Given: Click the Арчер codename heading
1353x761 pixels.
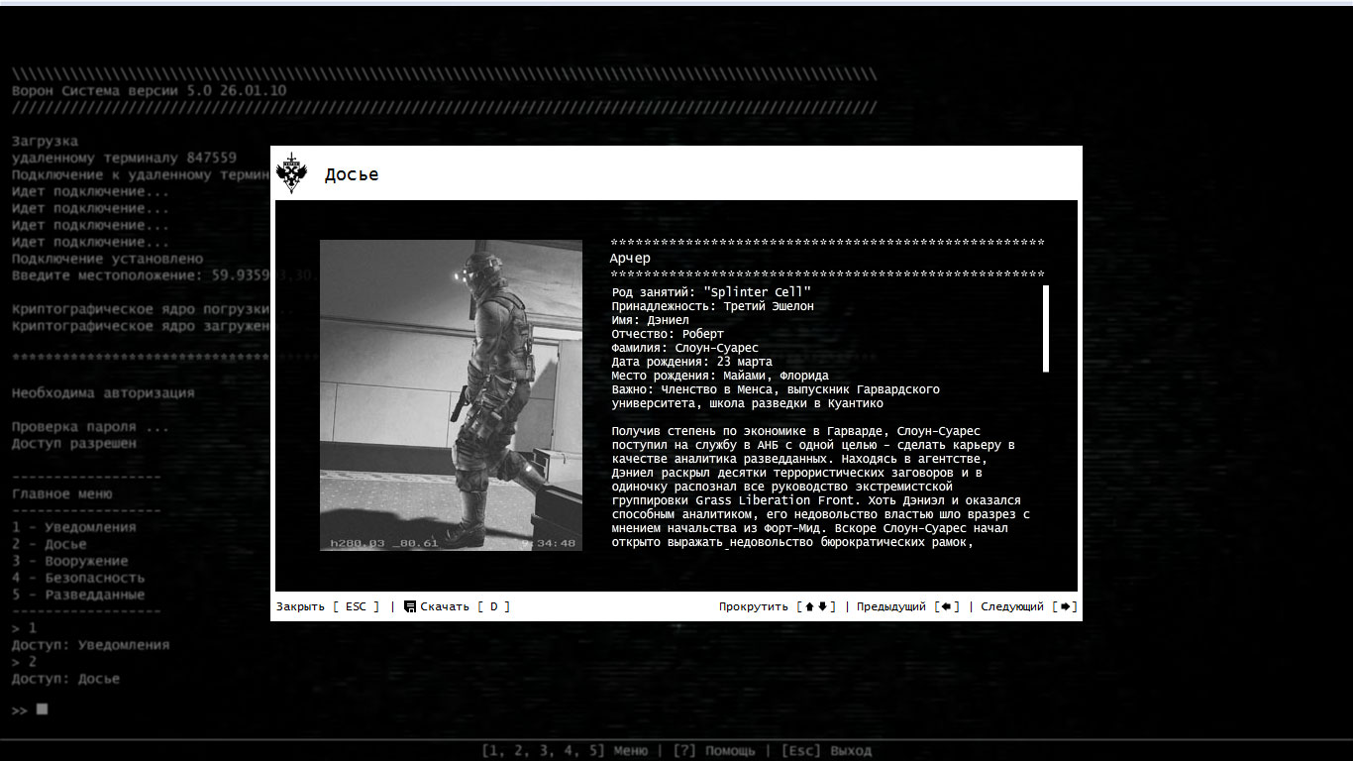Looking at the screenshot, I should (630, 259).
